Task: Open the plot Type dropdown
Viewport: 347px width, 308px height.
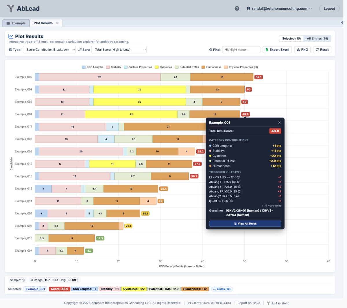Action: tap(49, 50)
